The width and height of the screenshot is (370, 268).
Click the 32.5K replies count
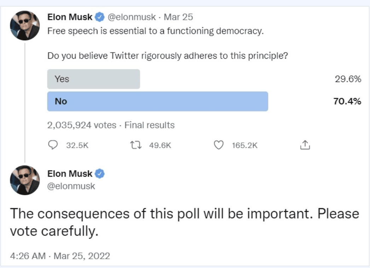point(77,145)
